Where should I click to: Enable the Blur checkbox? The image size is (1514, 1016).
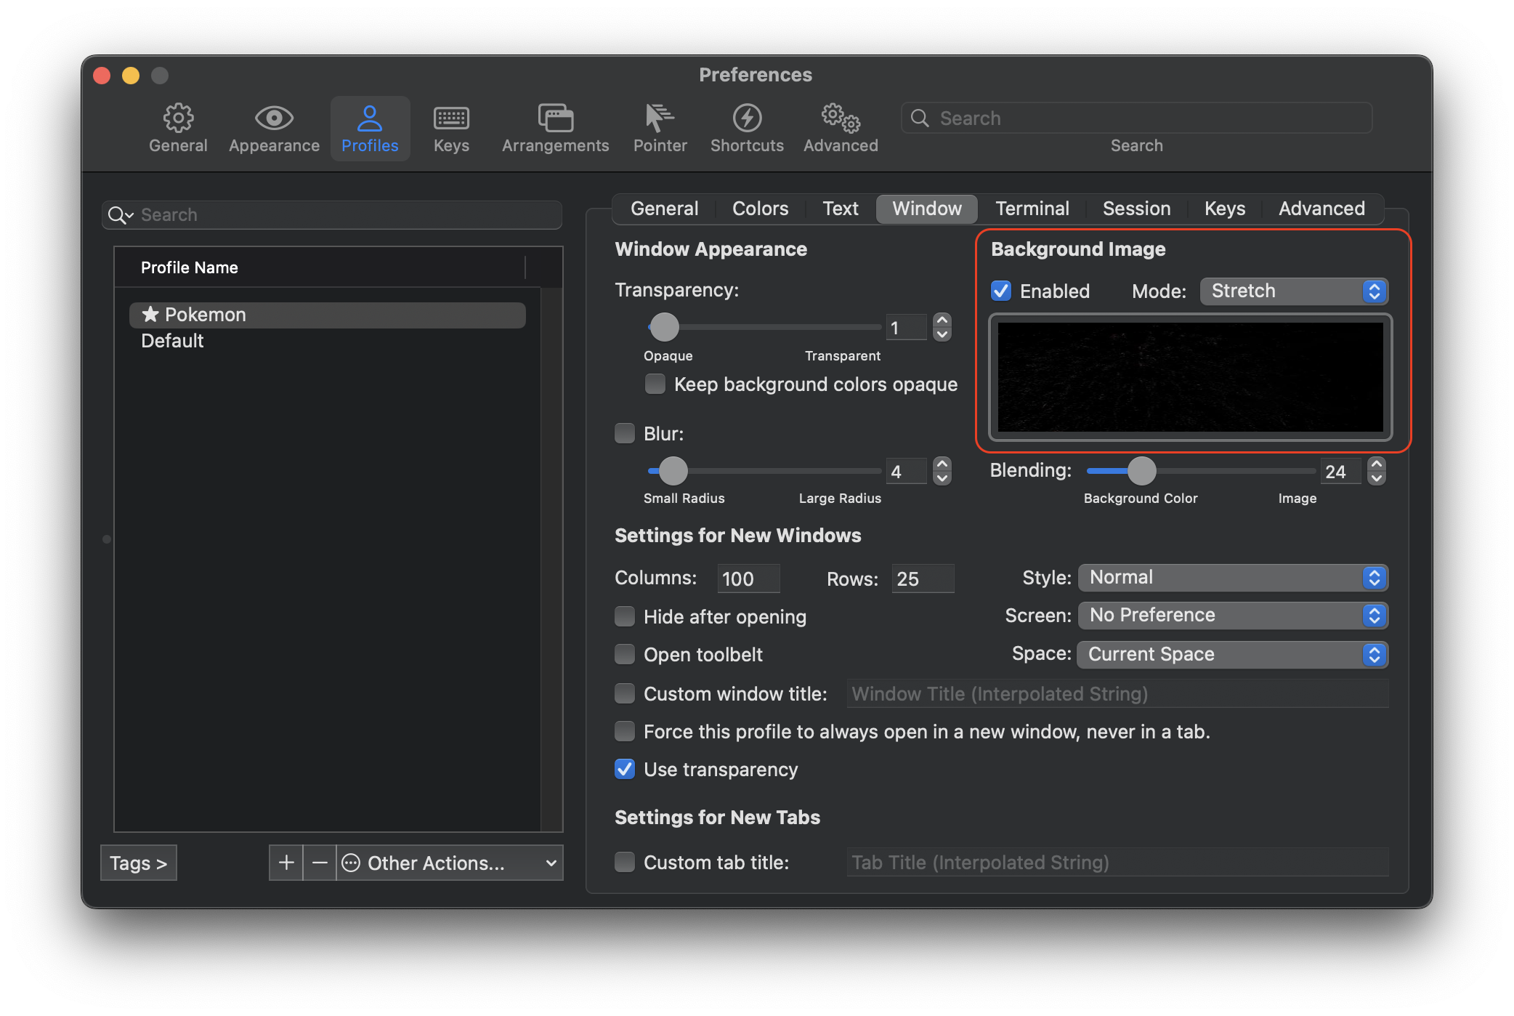click(x=625, y=434)
